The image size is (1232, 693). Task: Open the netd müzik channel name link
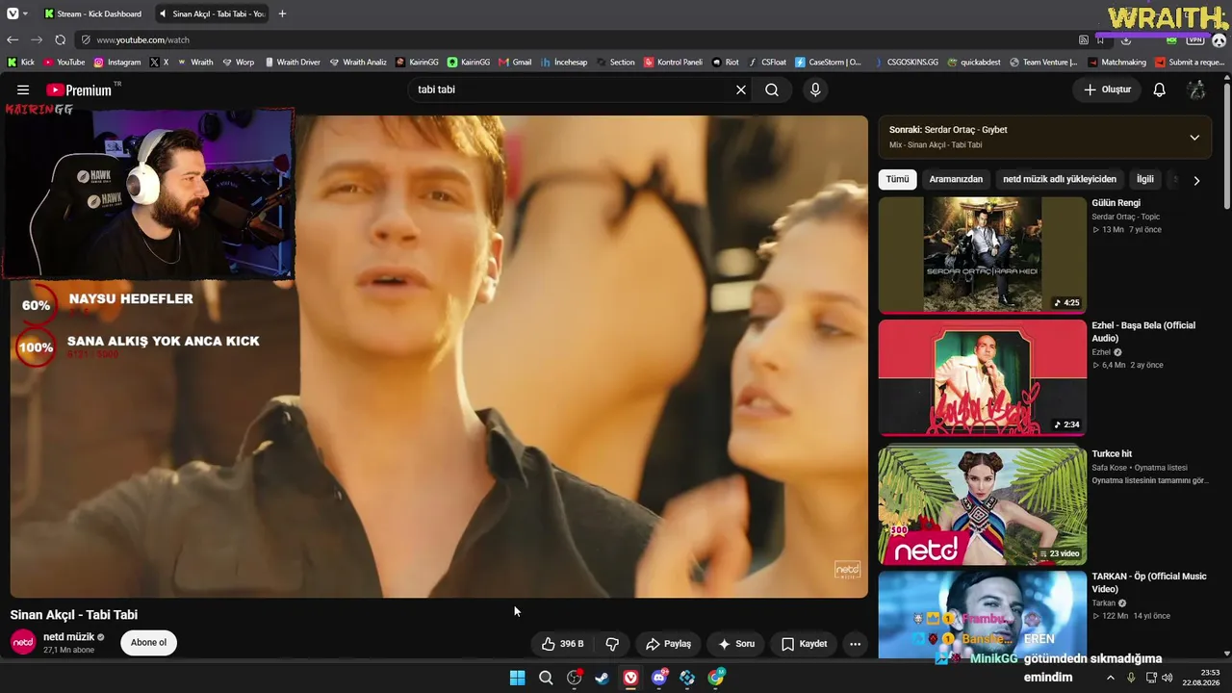69,637
